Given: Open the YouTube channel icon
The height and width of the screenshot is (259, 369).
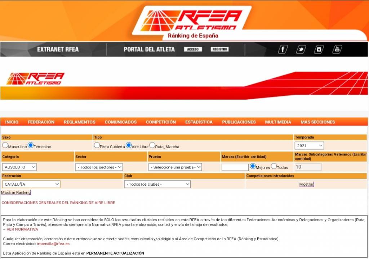Looking at the screenshot, I should pos(337,49).
